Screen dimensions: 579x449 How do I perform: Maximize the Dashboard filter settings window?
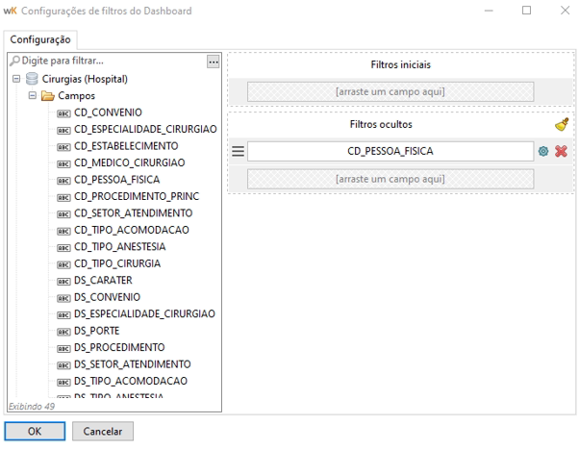[x=526, y=11]
